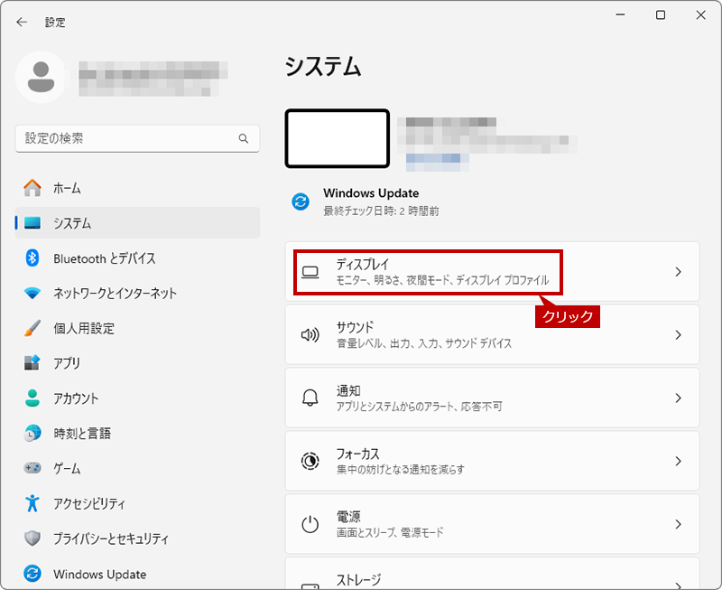Switch to アプリ settings
Viewport: 722px width, 590px height.
click(x=138, y=363)
